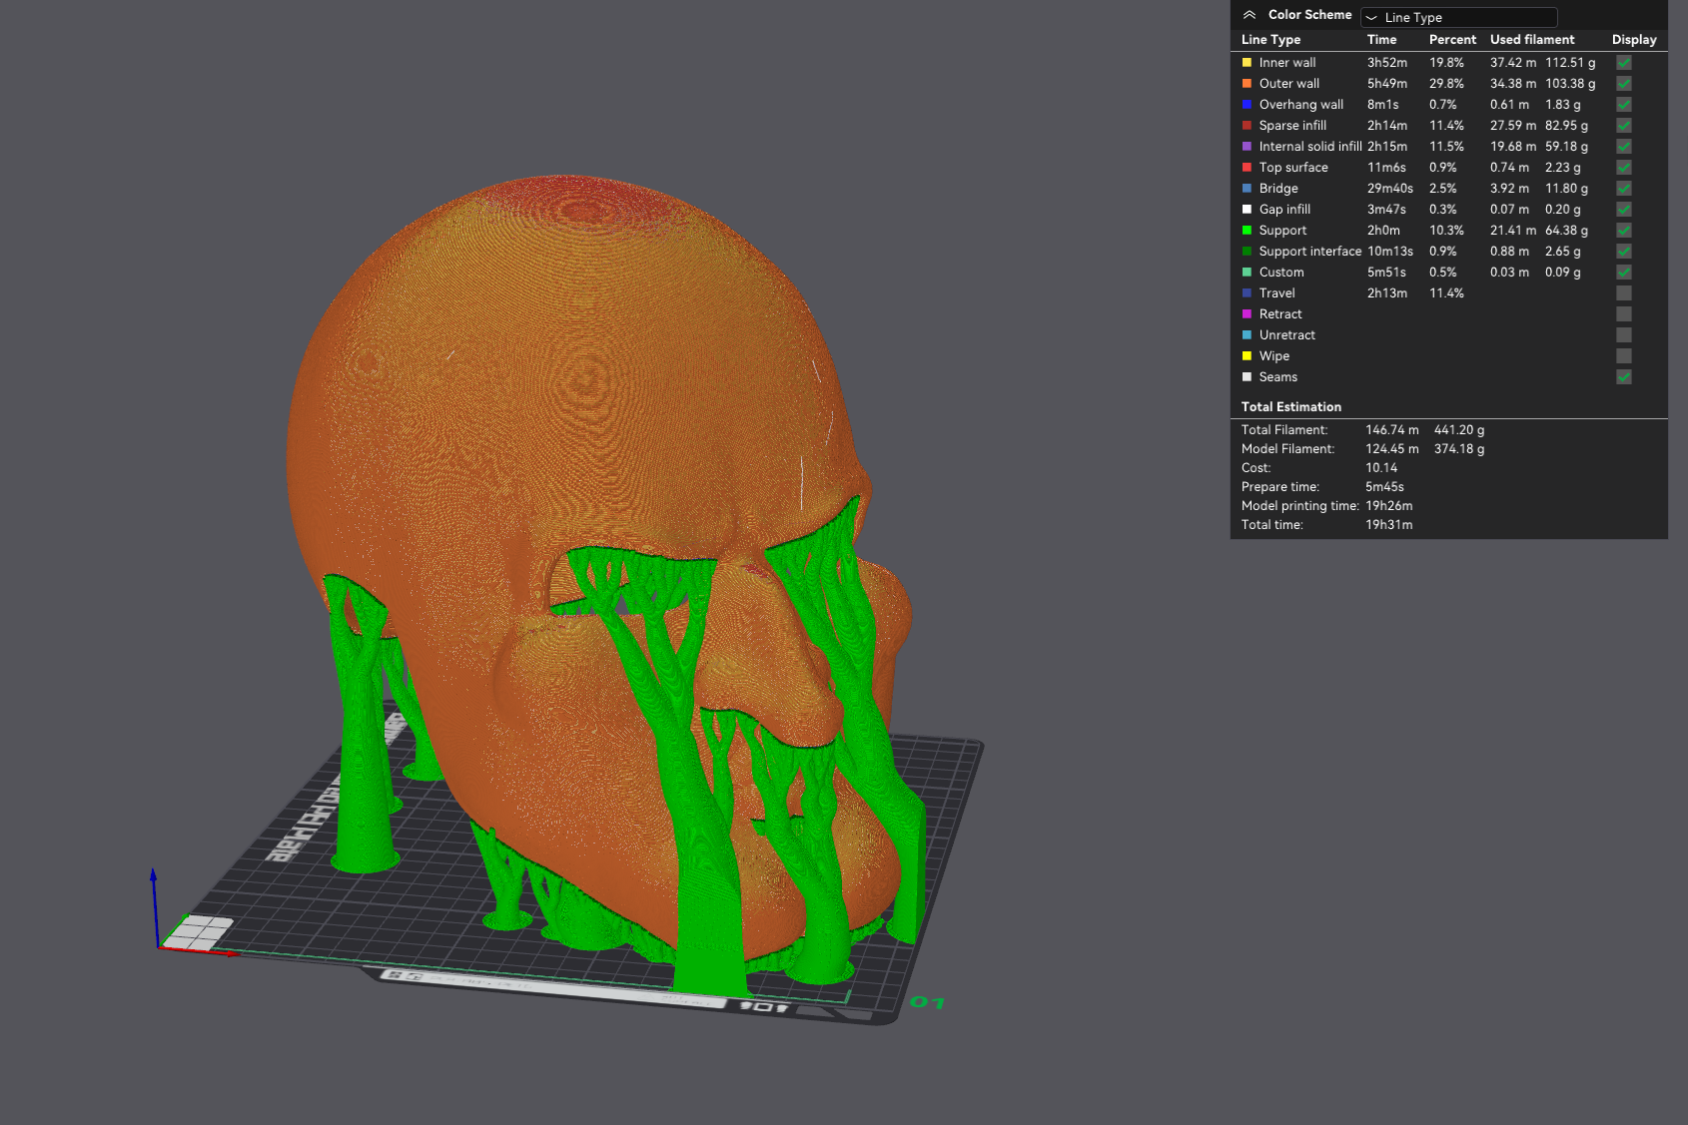Click the Outer wall orange line type icon
1688x1125 pixels.
pyautogui.click(x=1247, y=83)
